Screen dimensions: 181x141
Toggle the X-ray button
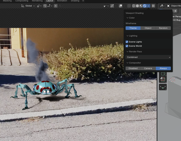(x=129, y=6)
